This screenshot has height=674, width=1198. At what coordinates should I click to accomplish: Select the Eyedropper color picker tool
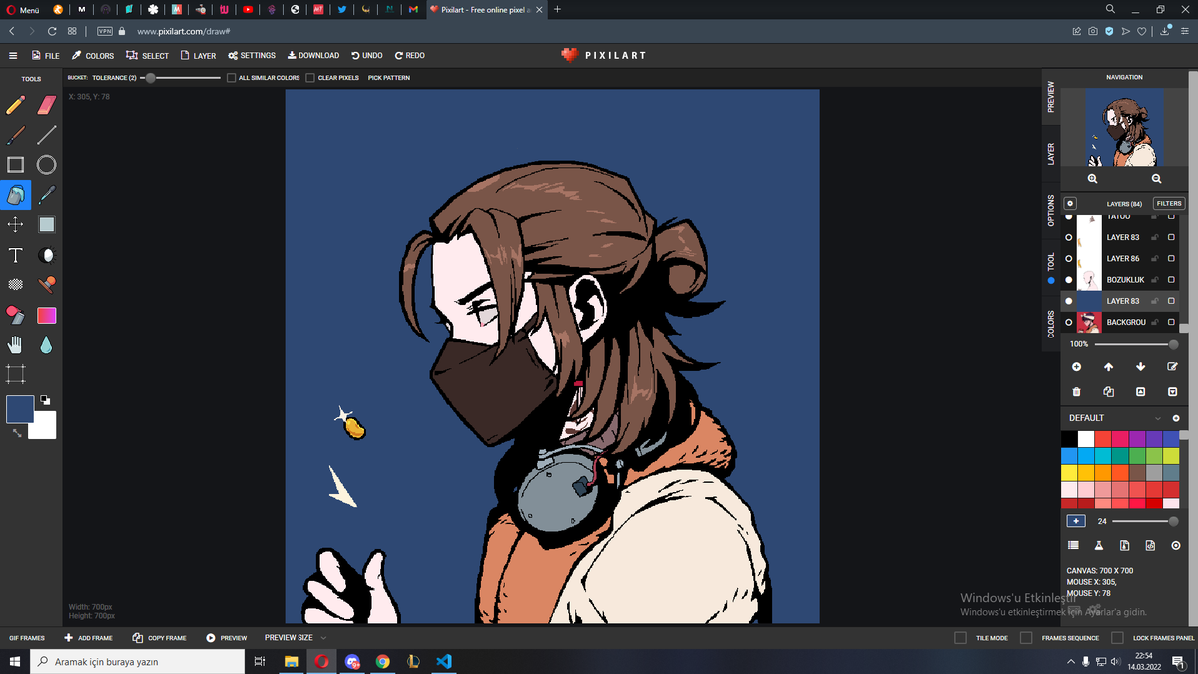tap(47, 195)
